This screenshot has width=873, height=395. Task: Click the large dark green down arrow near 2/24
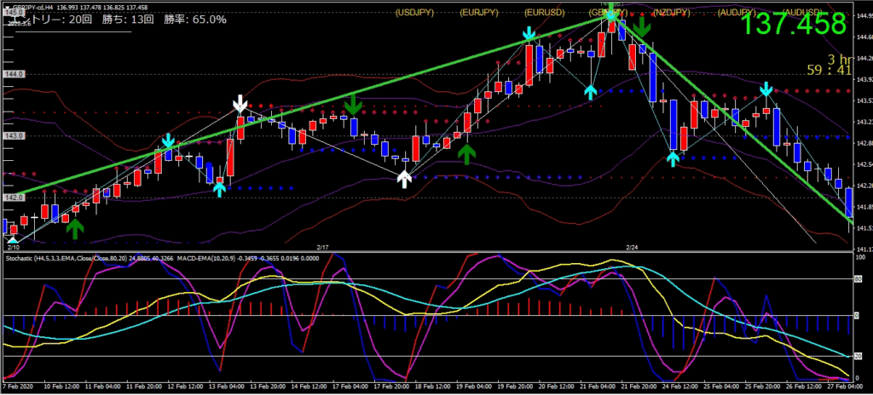(641, 30)
